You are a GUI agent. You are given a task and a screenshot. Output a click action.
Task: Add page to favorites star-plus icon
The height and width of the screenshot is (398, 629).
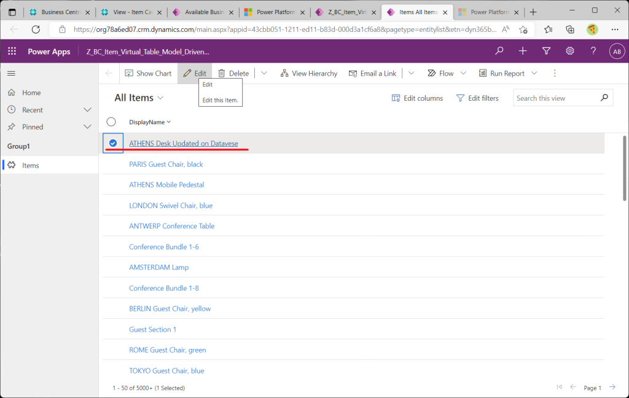coord(523,29)
